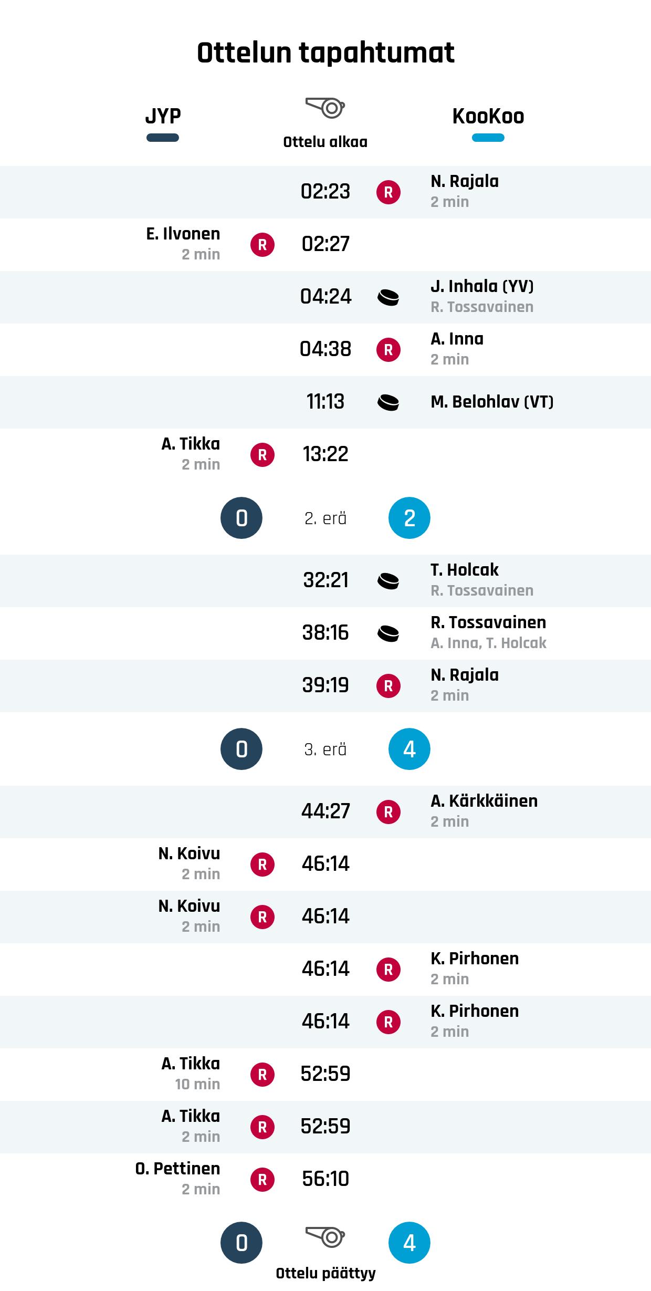Click the puck icon at 04:24
The width and height of the screenshot is (651, 1291).
388,298
